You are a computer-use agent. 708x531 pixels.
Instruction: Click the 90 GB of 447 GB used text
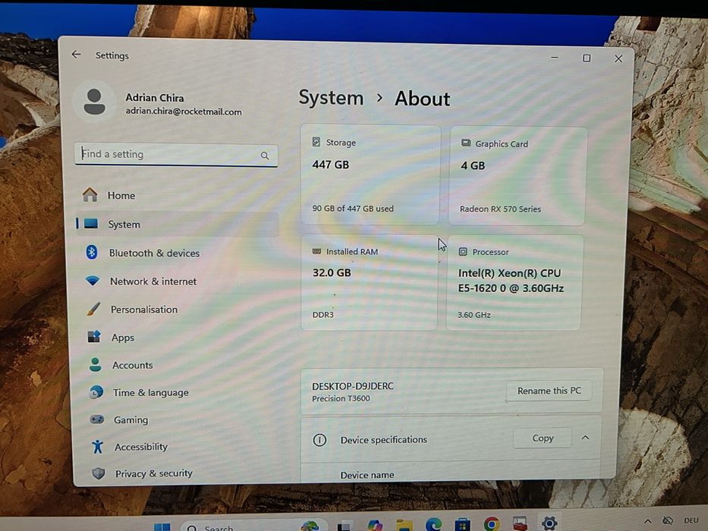(x=353, y=208)
